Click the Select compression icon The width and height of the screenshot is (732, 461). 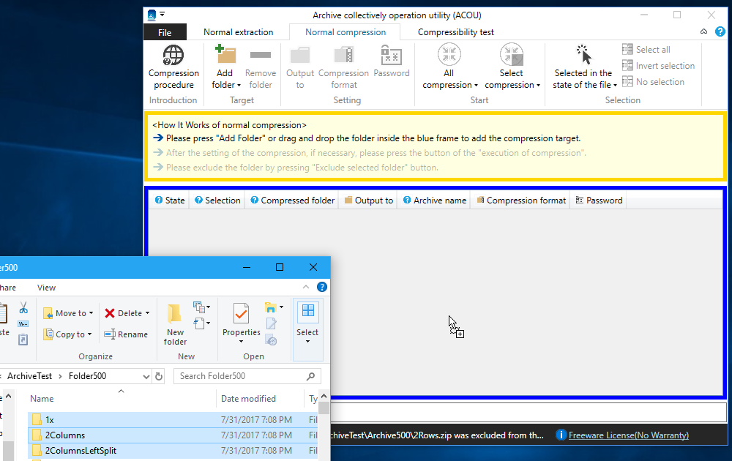512,56
